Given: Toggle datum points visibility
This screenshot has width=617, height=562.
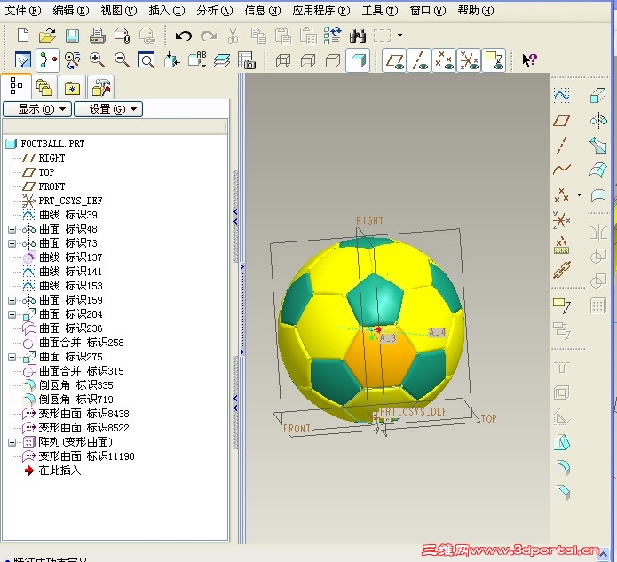Looking at the screenshot, I should pos(444,60).
